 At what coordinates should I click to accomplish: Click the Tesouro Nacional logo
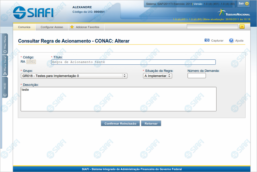tap(234, 13)
